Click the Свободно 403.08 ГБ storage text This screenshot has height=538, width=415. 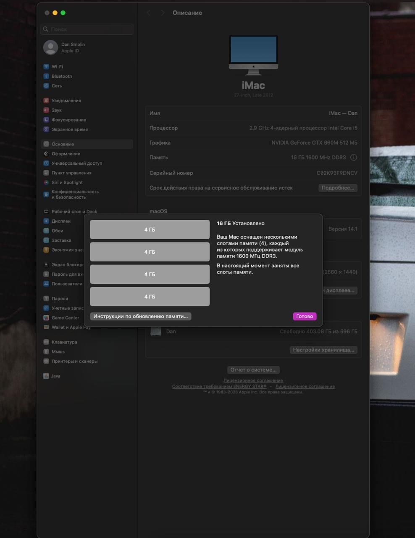[319, 332]
